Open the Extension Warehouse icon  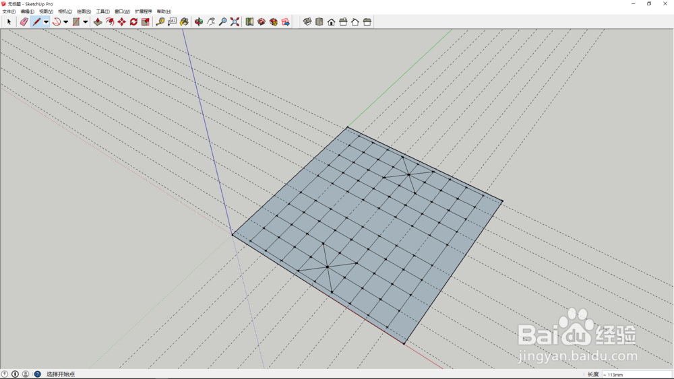(x=274, y=22)
